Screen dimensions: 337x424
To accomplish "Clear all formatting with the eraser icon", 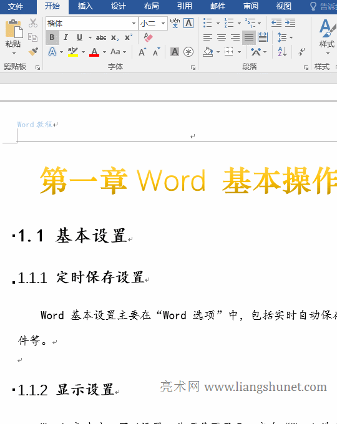I will 148,37.
